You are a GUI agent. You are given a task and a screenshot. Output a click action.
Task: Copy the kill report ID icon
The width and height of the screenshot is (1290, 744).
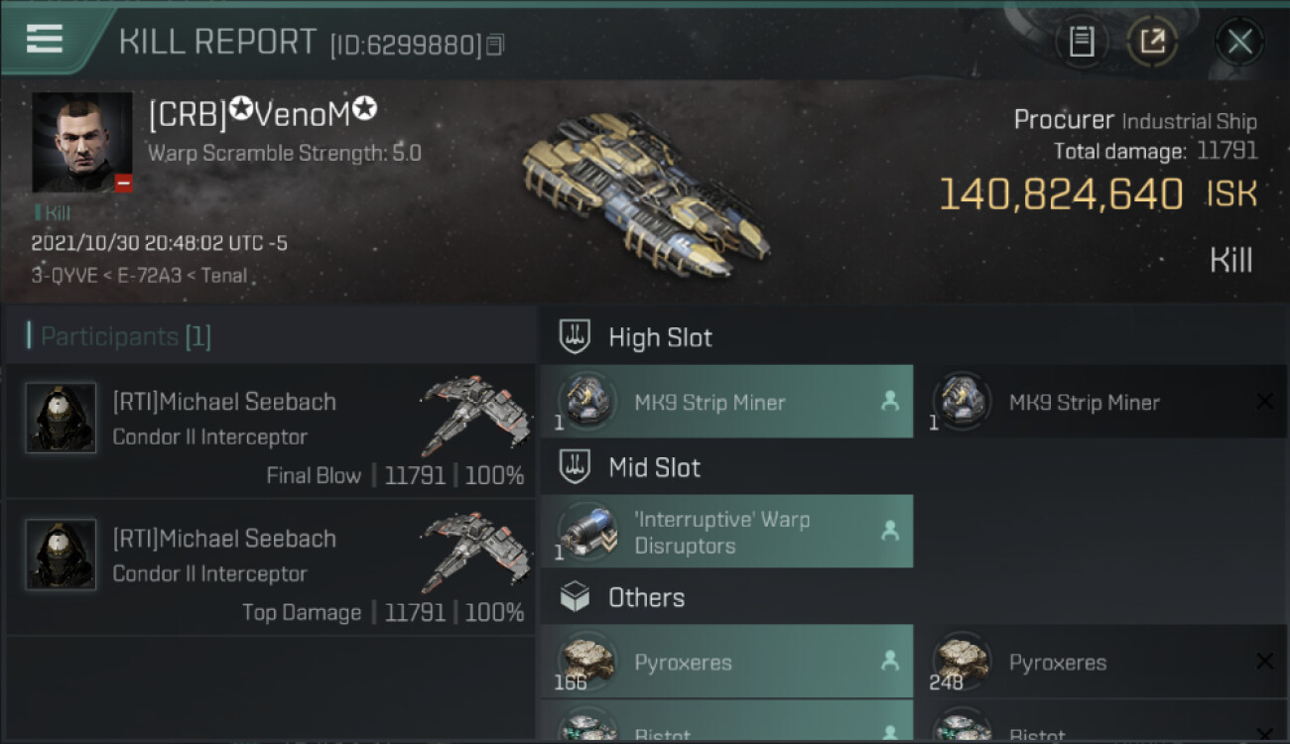point(495,45)
